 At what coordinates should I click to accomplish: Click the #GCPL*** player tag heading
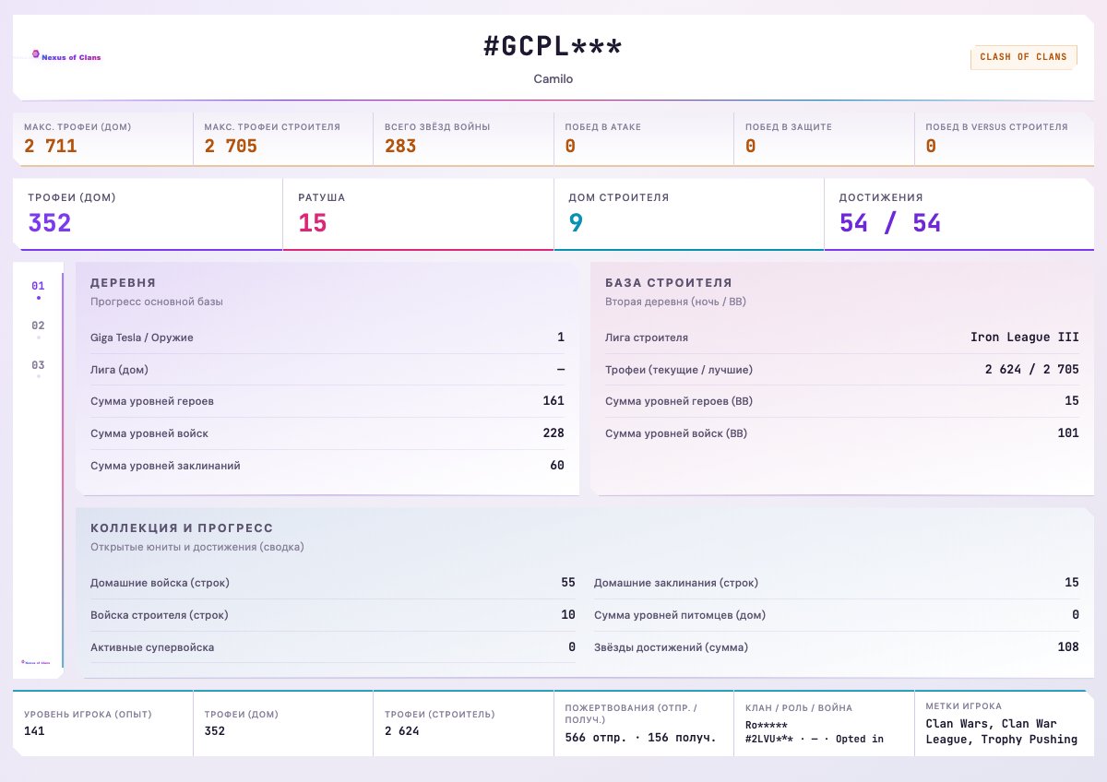click(x=553, y=46)
